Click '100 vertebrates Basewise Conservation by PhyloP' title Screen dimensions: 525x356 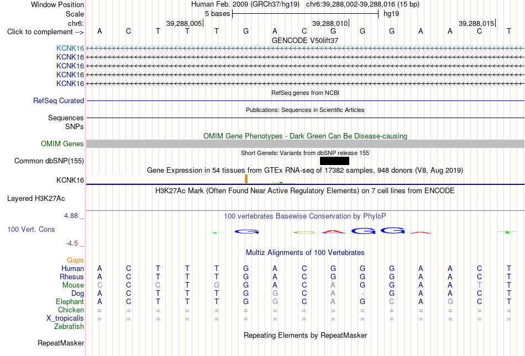tap(305, 216)
